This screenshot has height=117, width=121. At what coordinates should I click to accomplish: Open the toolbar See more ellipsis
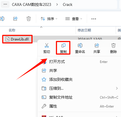click(x=94, y=19)
